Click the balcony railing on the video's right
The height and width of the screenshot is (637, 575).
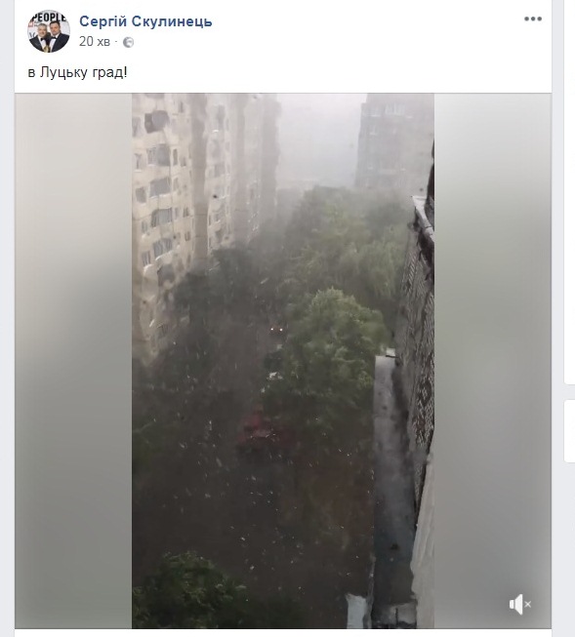[x=418, y=345]
